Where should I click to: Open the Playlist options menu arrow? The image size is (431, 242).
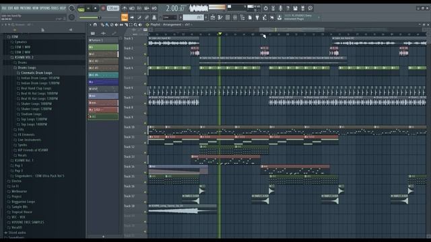coord(90,25)
